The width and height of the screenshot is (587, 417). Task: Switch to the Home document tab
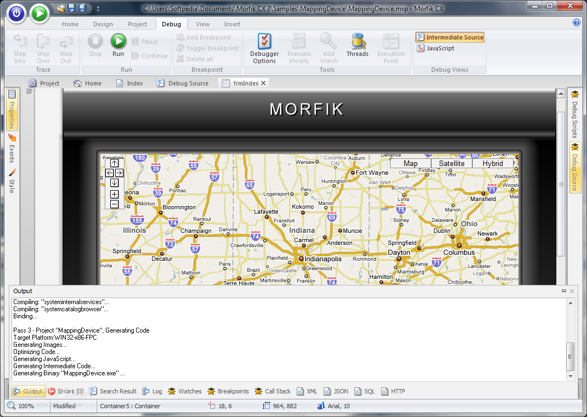(87, 83)
